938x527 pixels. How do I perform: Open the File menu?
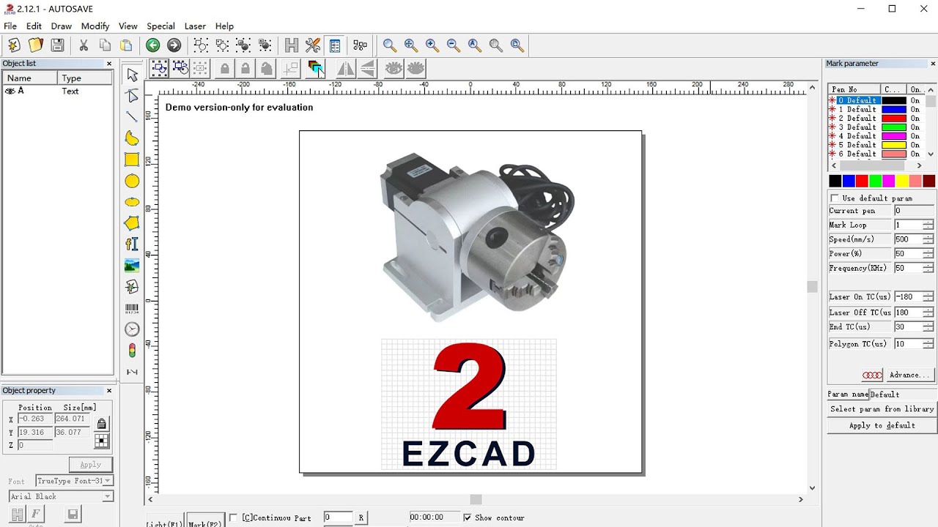[x=10, y=26]
